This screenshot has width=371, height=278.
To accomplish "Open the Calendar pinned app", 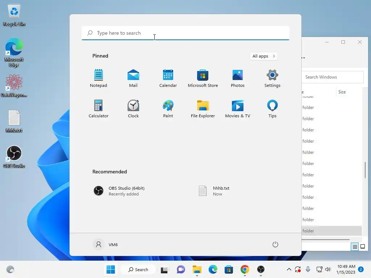I will click(x=168, y=79).
